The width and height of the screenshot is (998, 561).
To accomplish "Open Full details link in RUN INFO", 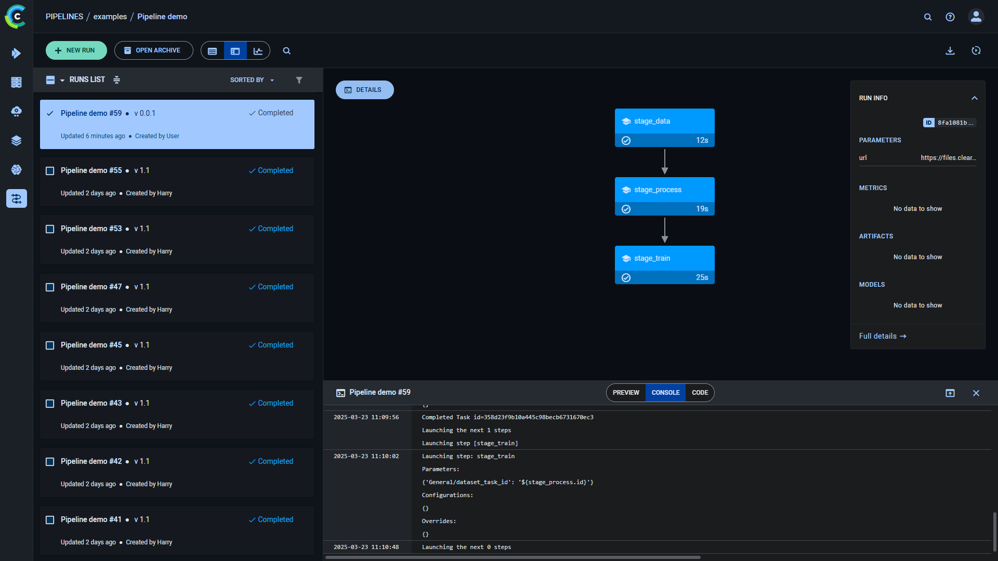I will (x=882, y=336).
